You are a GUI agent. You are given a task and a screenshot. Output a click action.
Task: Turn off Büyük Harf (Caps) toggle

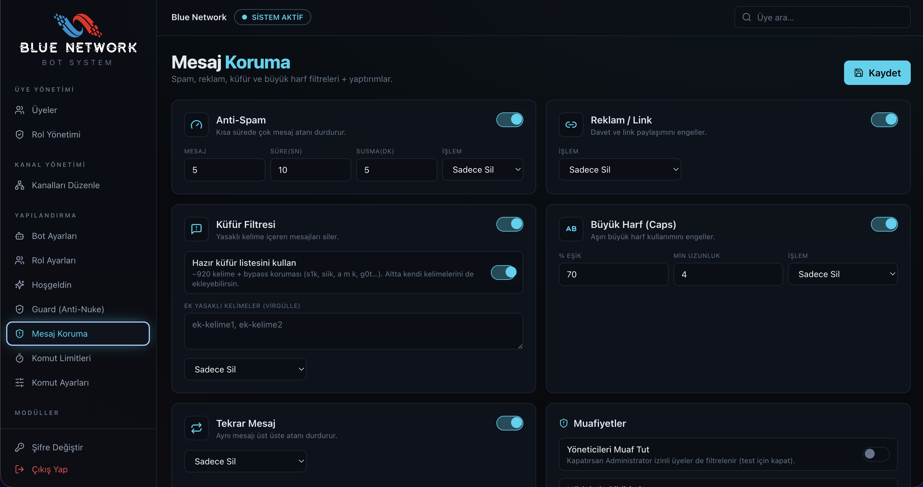pyautogui.click(x=884, y=224)
